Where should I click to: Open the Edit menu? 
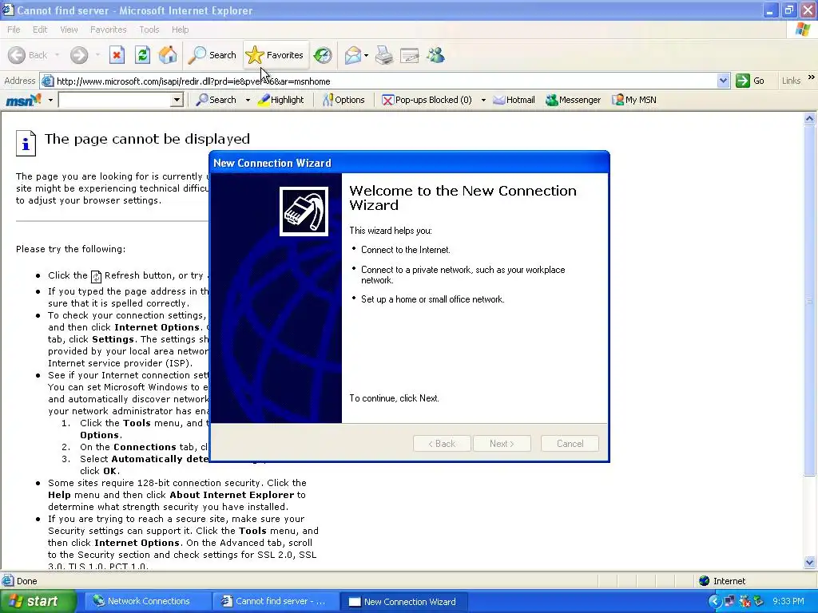pyautogui.click(x=40, y=30)
